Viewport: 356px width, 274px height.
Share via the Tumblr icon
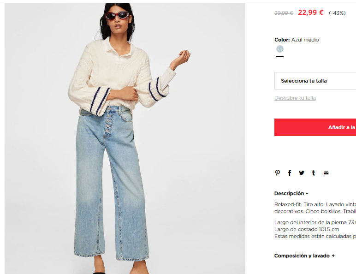coord(314,173)
